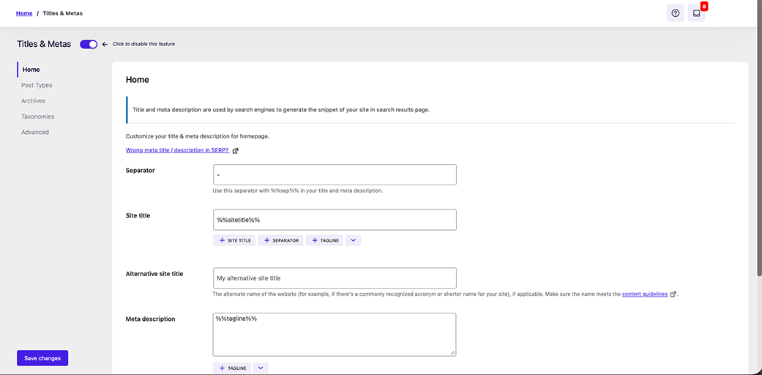
Task: Click external link icon beside content guidelines
Action: click(673, 294)
